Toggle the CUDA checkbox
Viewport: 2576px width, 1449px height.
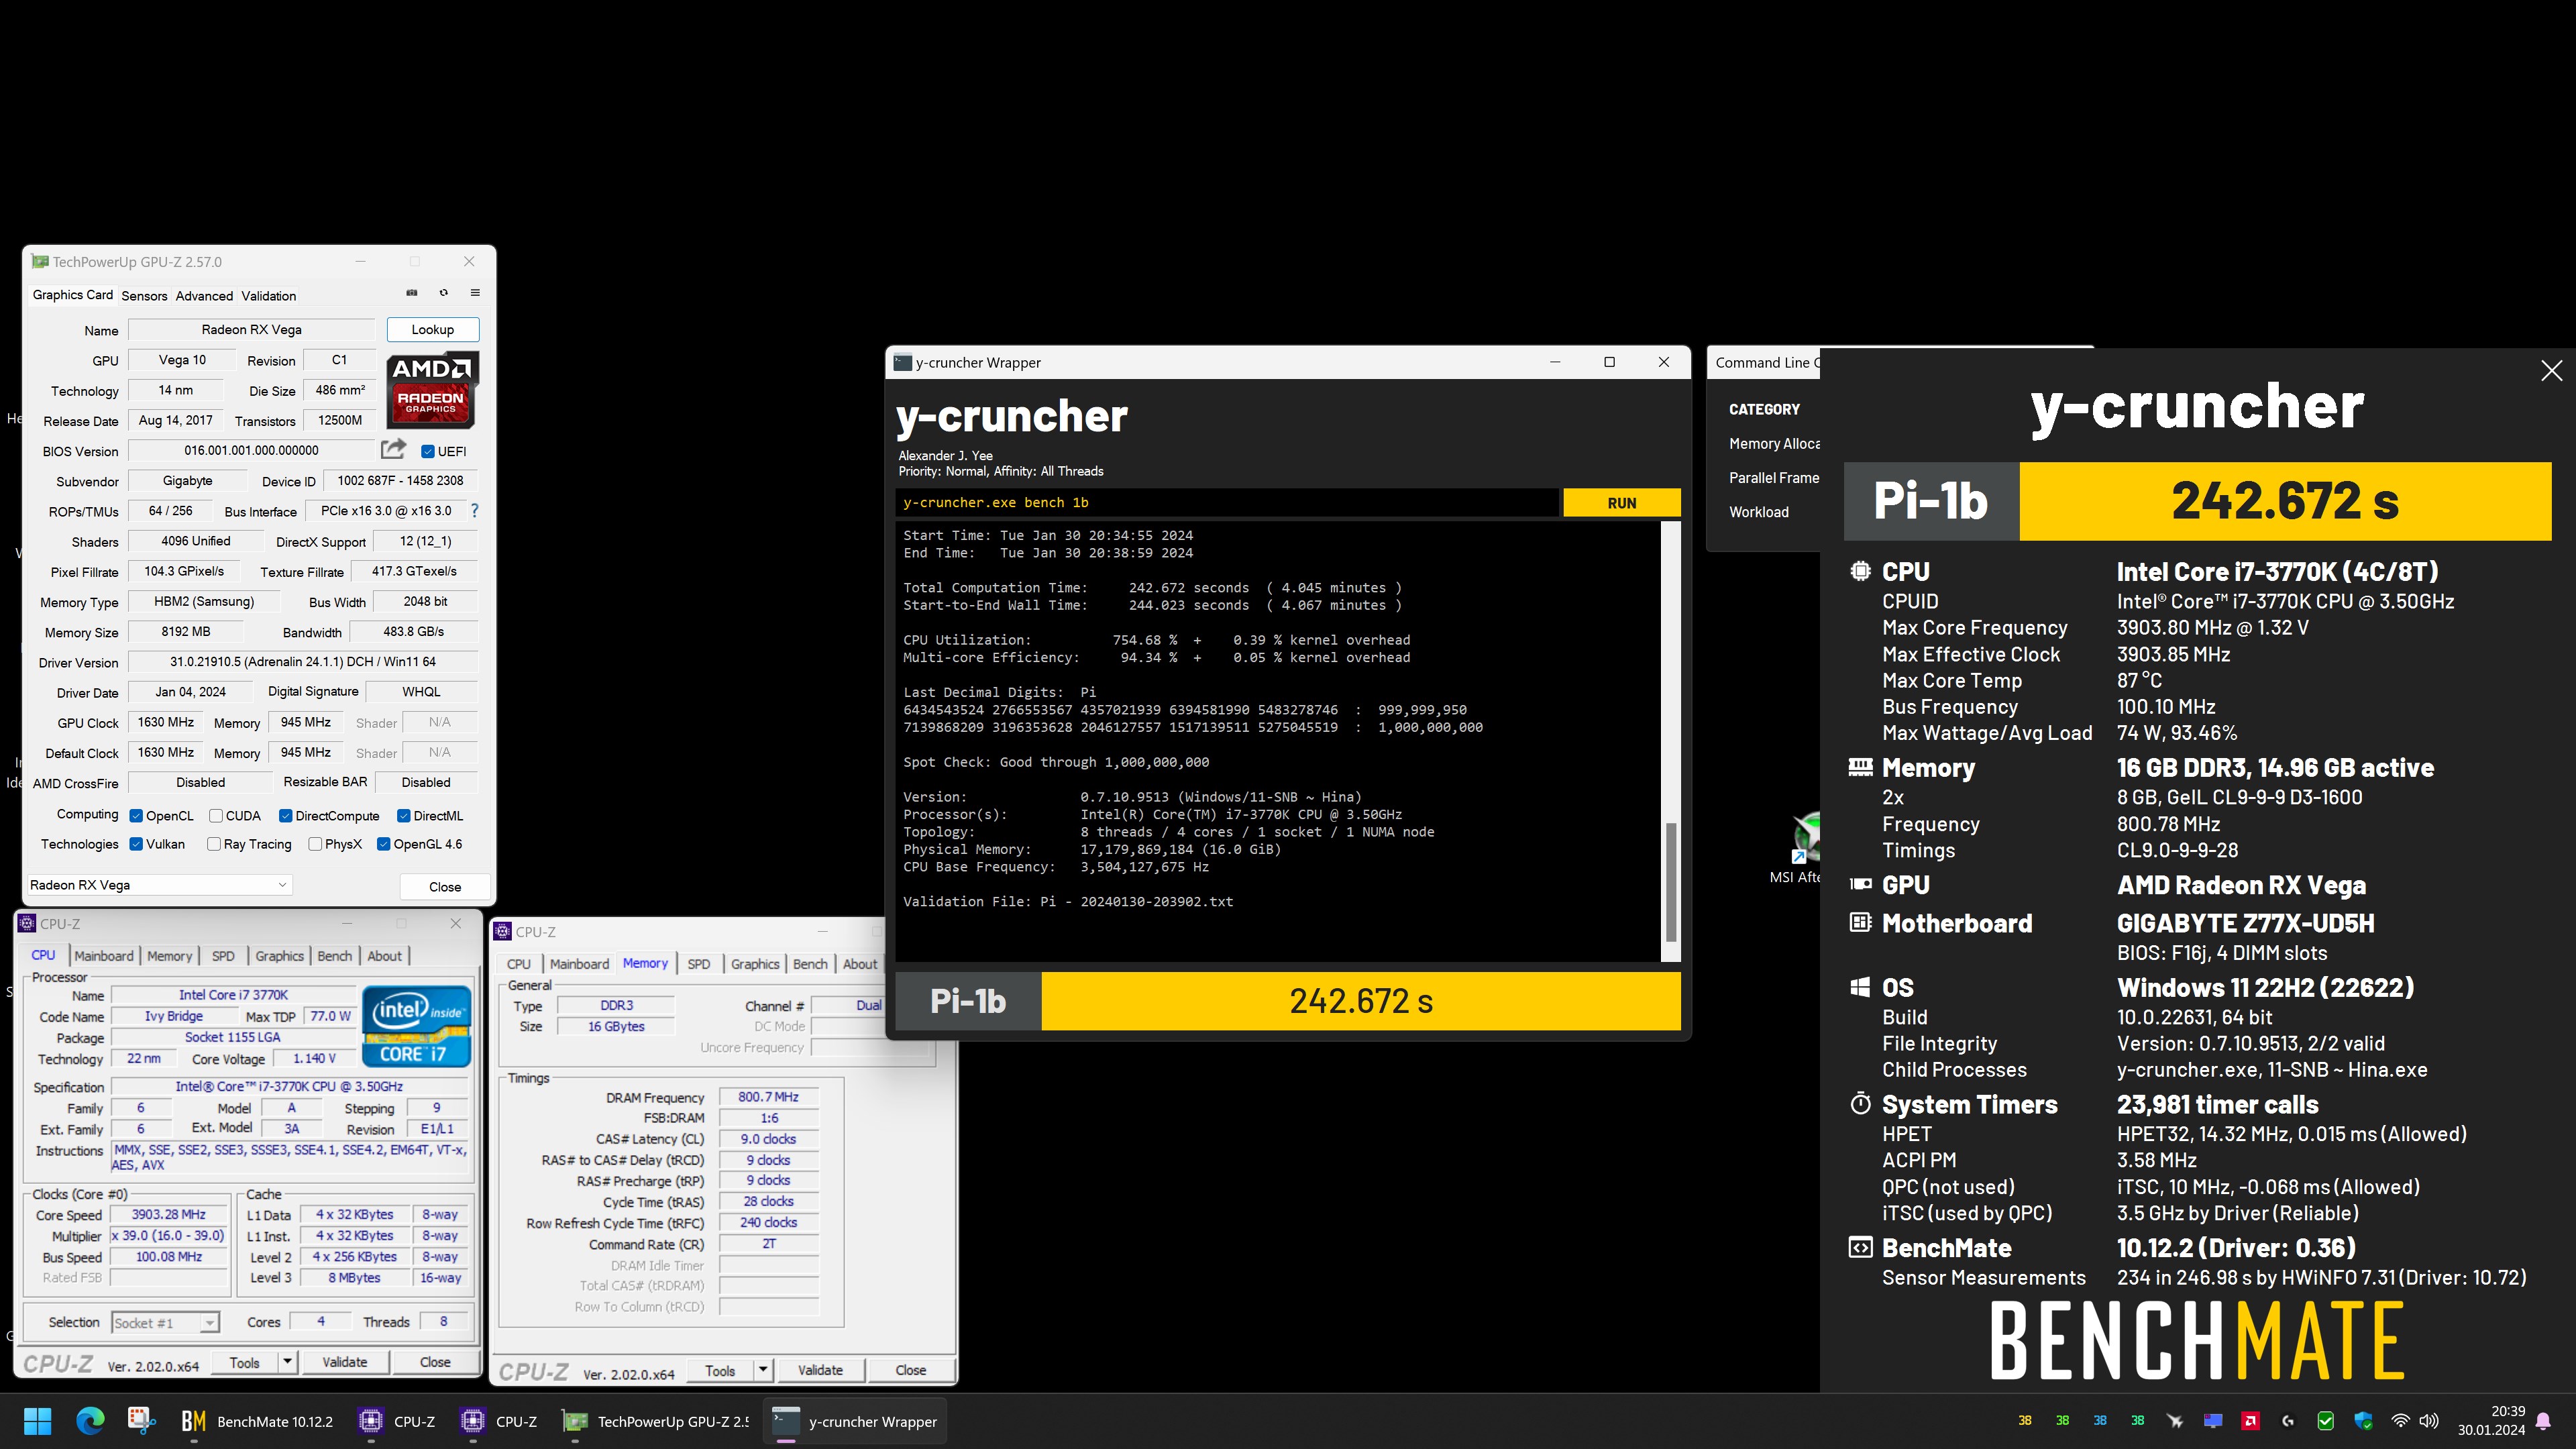coord(216,816)
